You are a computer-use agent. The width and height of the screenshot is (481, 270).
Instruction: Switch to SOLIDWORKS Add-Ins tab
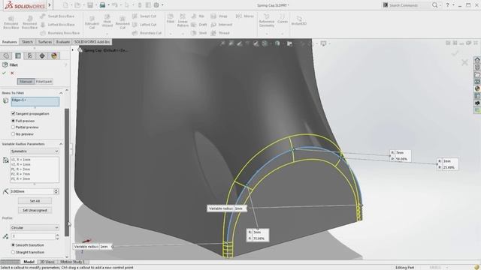(92, 42)
